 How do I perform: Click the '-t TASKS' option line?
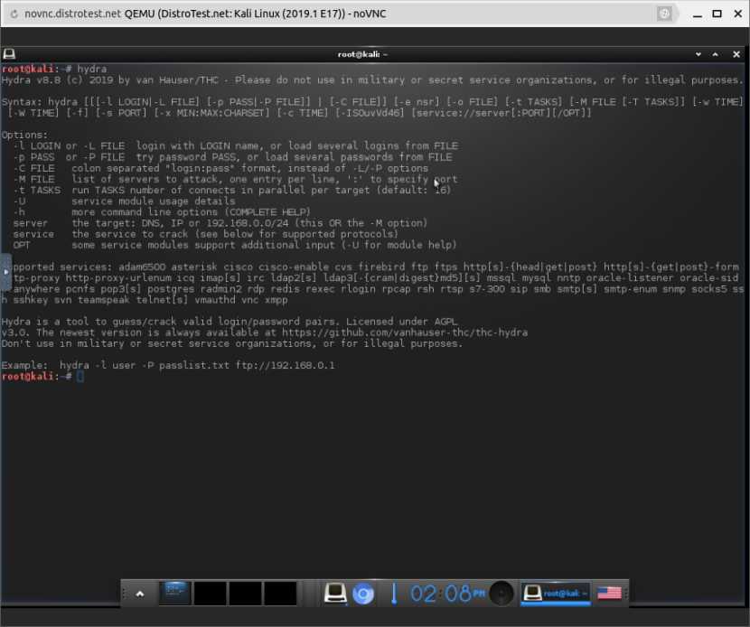tap(232, 190)
